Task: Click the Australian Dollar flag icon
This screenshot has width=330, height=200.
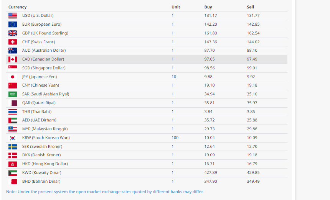Action: [13, 50]
